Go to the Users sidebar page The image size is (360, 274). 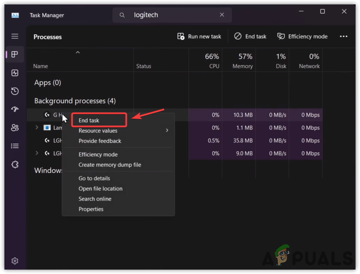[15, 128]
